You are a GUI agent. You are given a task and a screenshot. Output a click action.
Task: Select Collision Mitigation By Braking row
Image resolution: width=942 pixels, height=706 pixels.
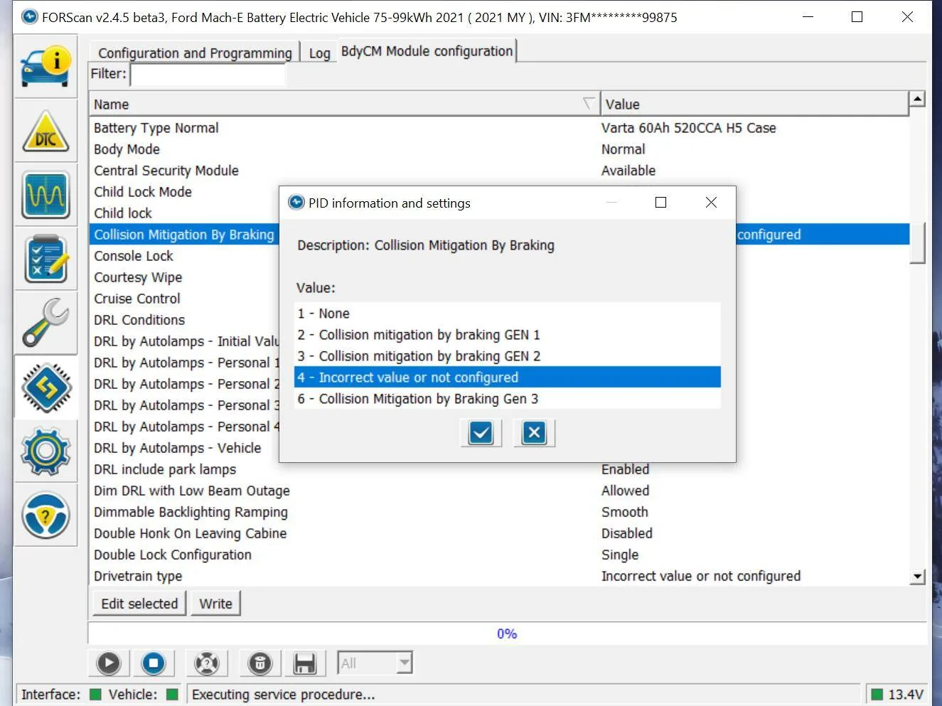click(184, 235)
